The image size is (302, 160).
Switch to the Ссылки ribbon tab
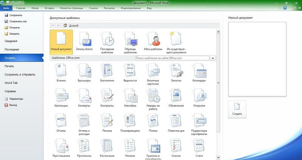pyautogui.click(x=93, y=8)
